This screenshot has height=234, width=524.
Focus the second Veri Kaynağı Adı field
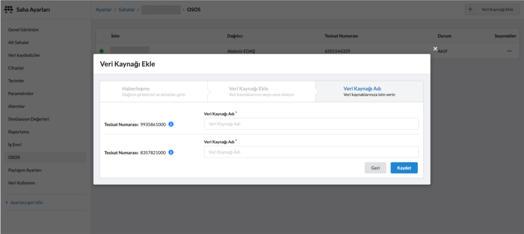click(311, 152)
